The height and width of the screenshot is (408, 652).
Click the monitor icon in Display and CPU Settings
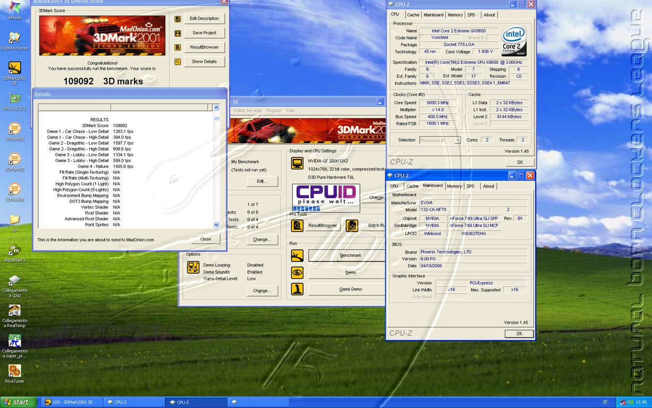(x=297, y=163)
